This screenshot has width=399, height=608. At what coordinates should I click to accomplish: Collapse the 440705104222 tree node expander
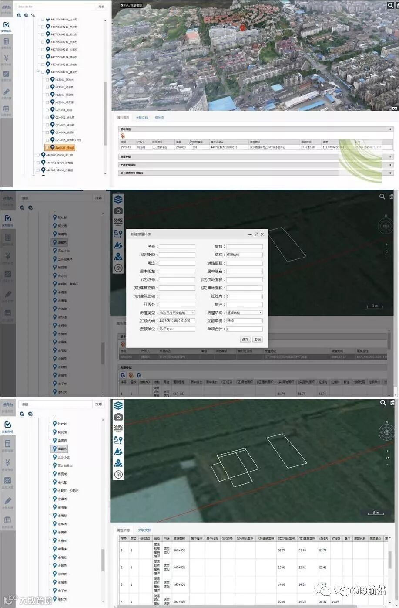pyautogui.click(x=38, y=71)
